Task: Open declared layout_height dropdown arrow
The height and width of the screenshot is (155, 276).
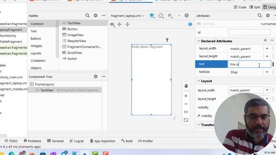Action: coord(267,56)
